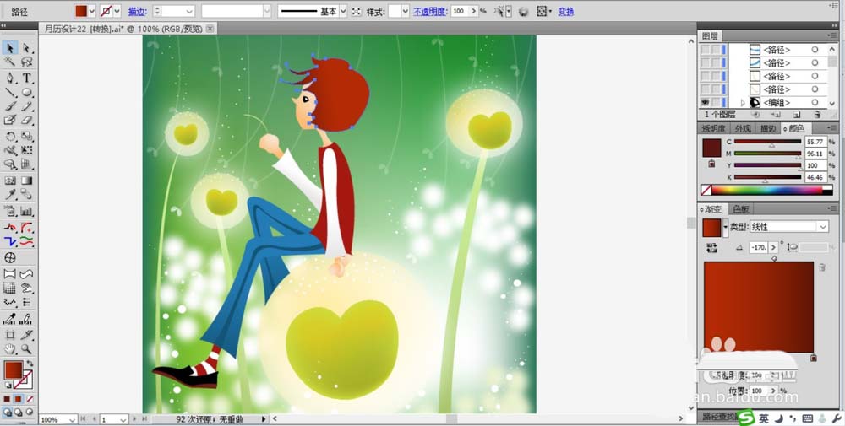
Task: Open Layers panel flyout menu
Action: [x=833, y=35]
